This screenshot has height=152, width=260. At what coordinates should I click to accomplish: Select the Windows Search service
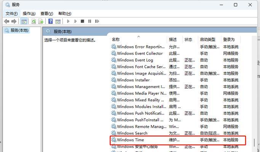tap(176, 133)
